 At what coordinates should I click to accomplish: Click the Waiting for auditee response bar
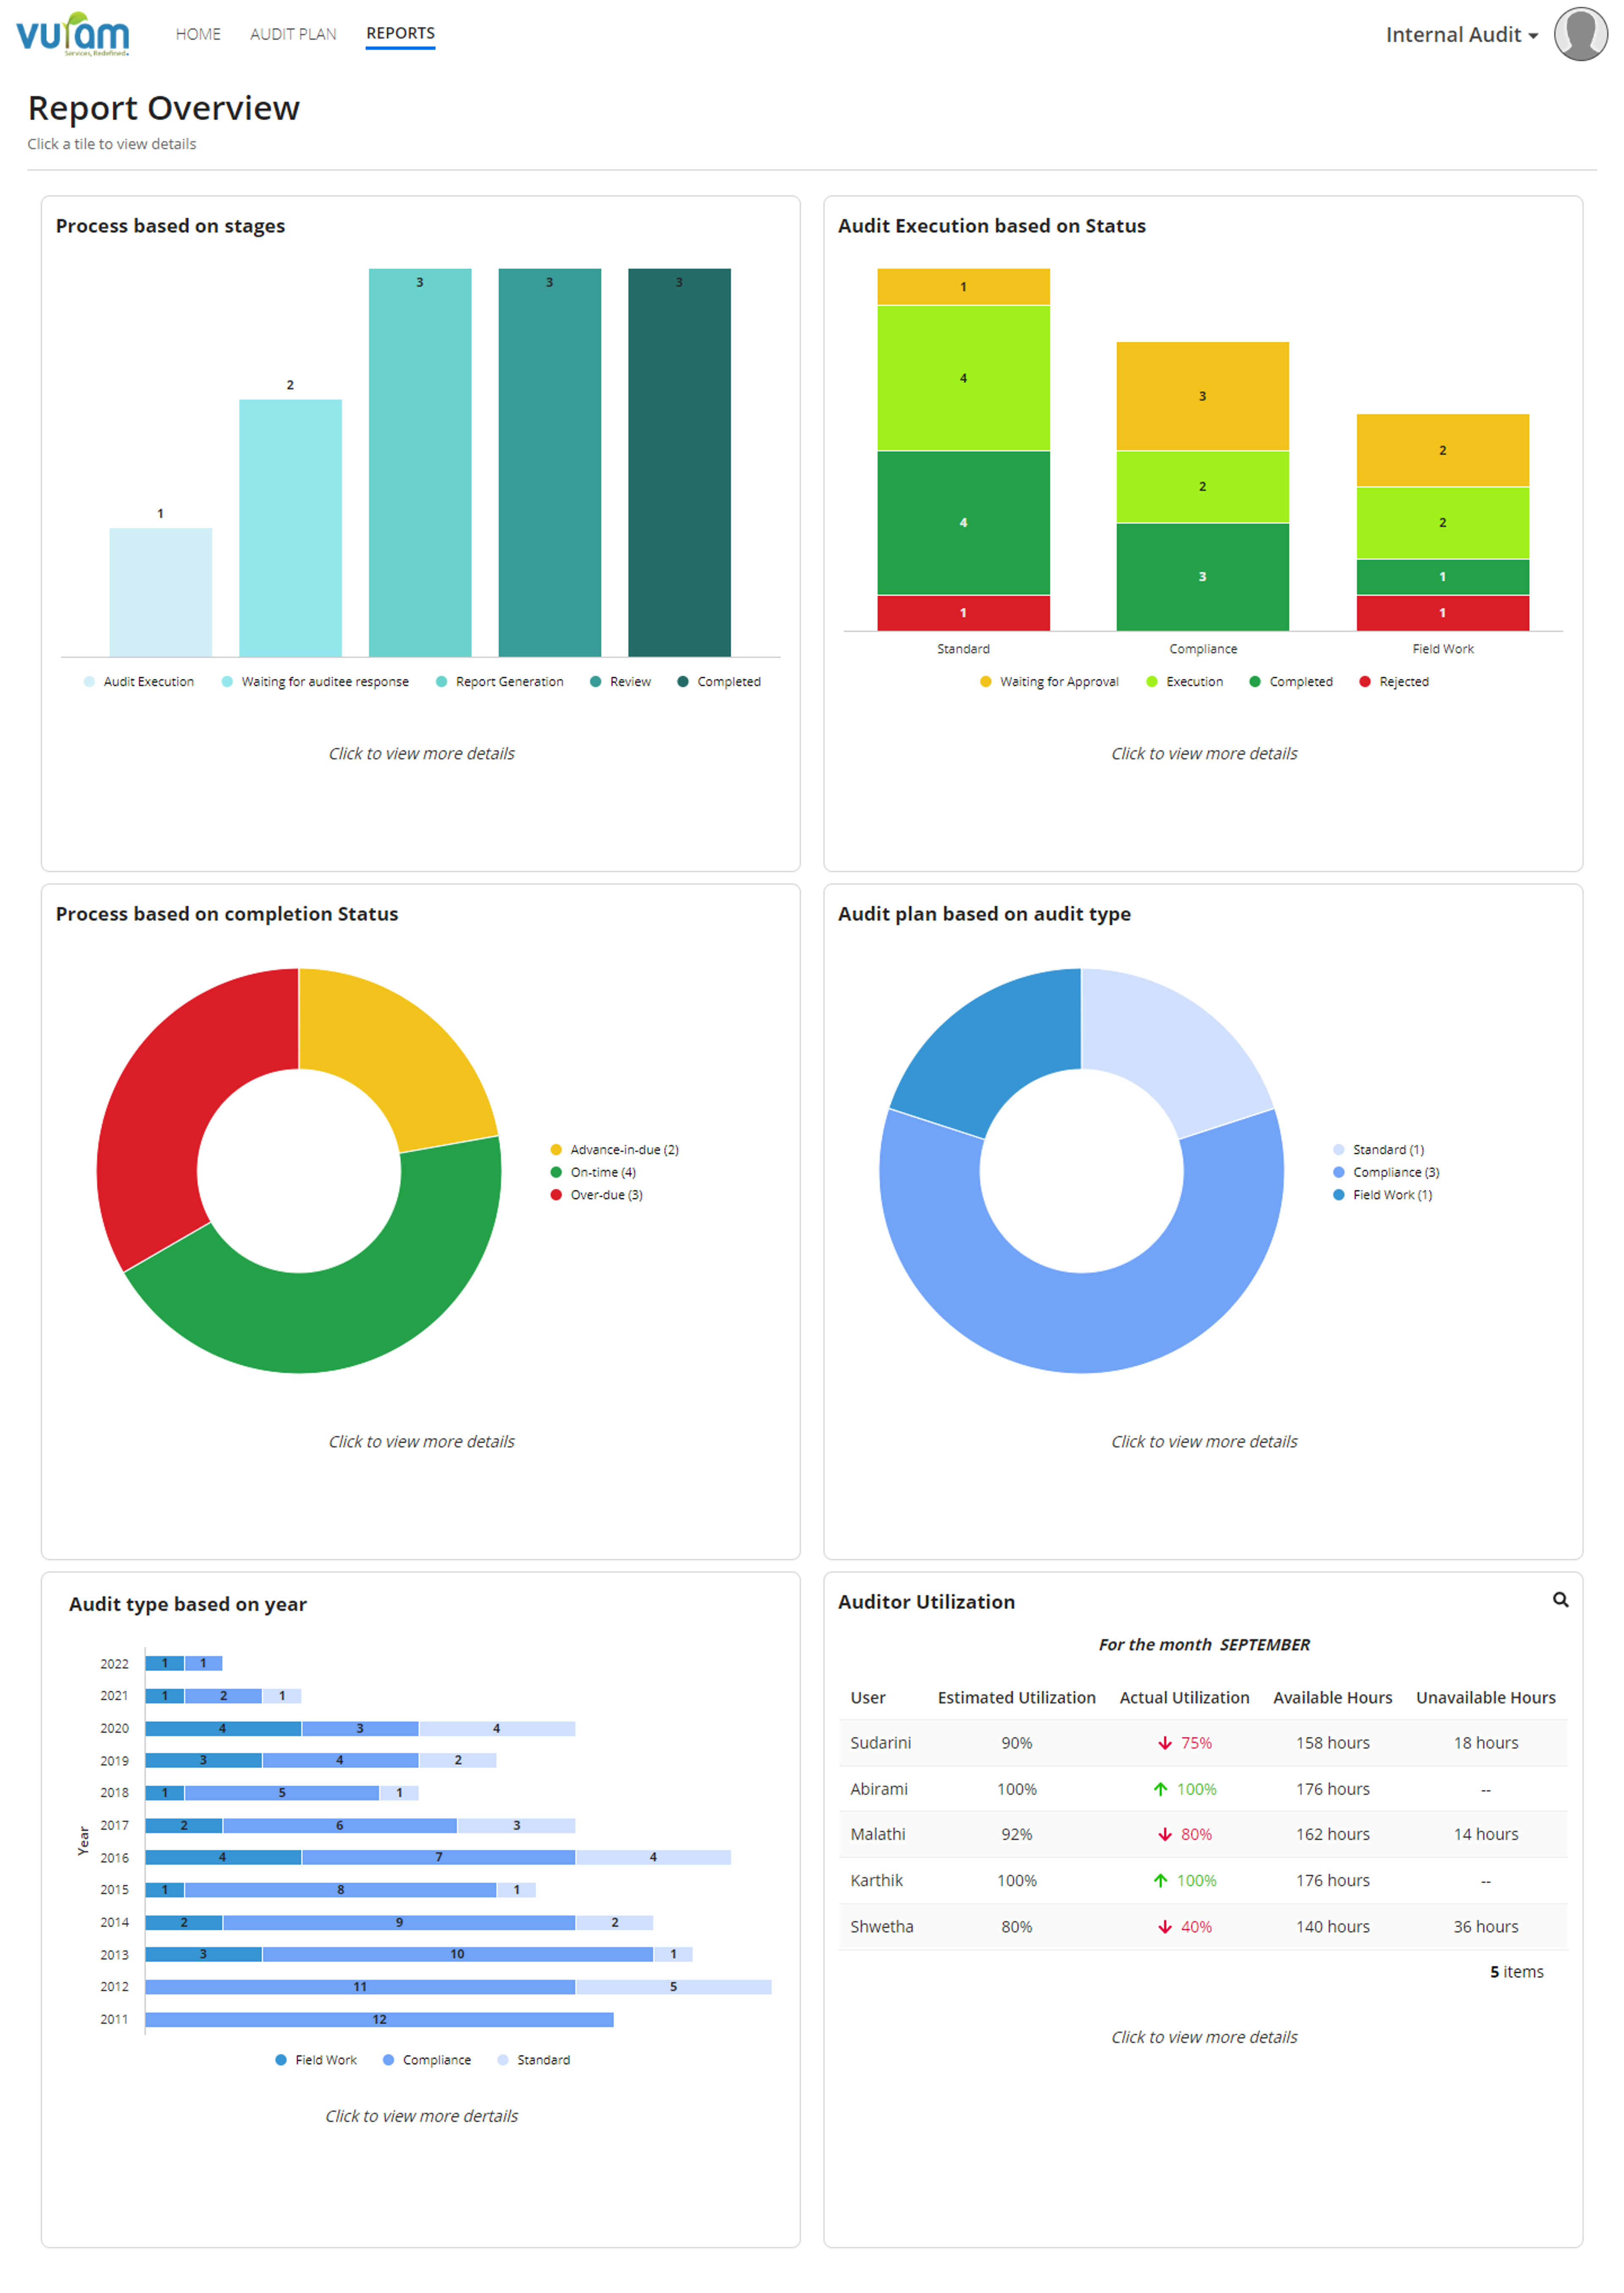(290, 527)
